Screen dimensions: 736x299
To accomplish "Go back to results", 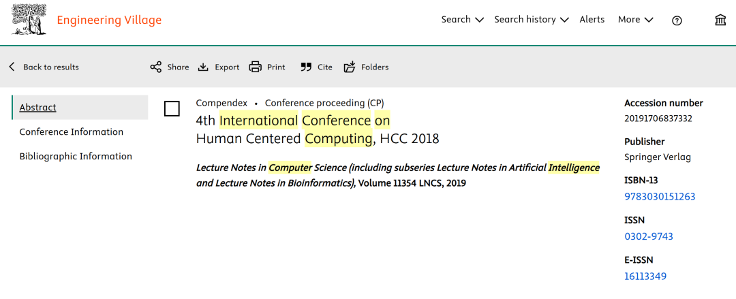I will click(x=44, y=67).
